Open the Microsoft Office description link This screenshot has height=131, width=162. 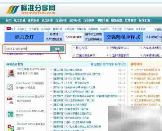[31, 126]
